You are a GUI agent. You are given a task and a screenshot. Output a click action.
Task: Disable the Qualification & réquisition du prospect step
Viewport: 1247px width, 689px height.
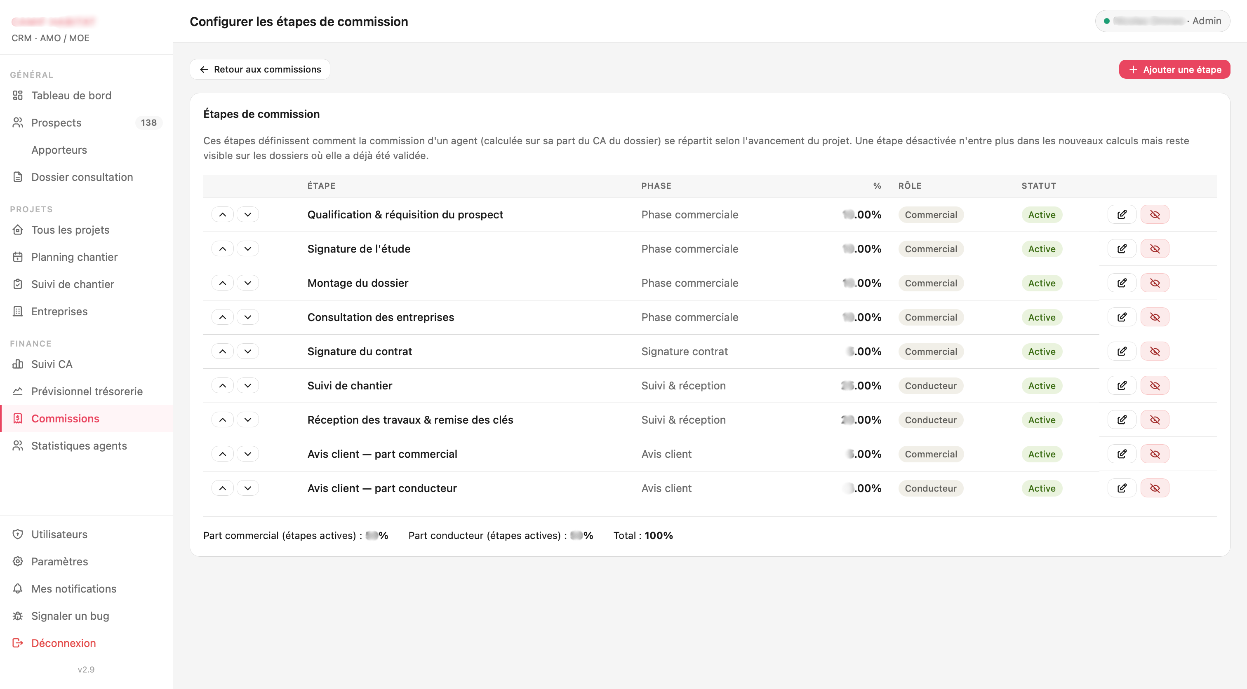tap(1155, 214)
